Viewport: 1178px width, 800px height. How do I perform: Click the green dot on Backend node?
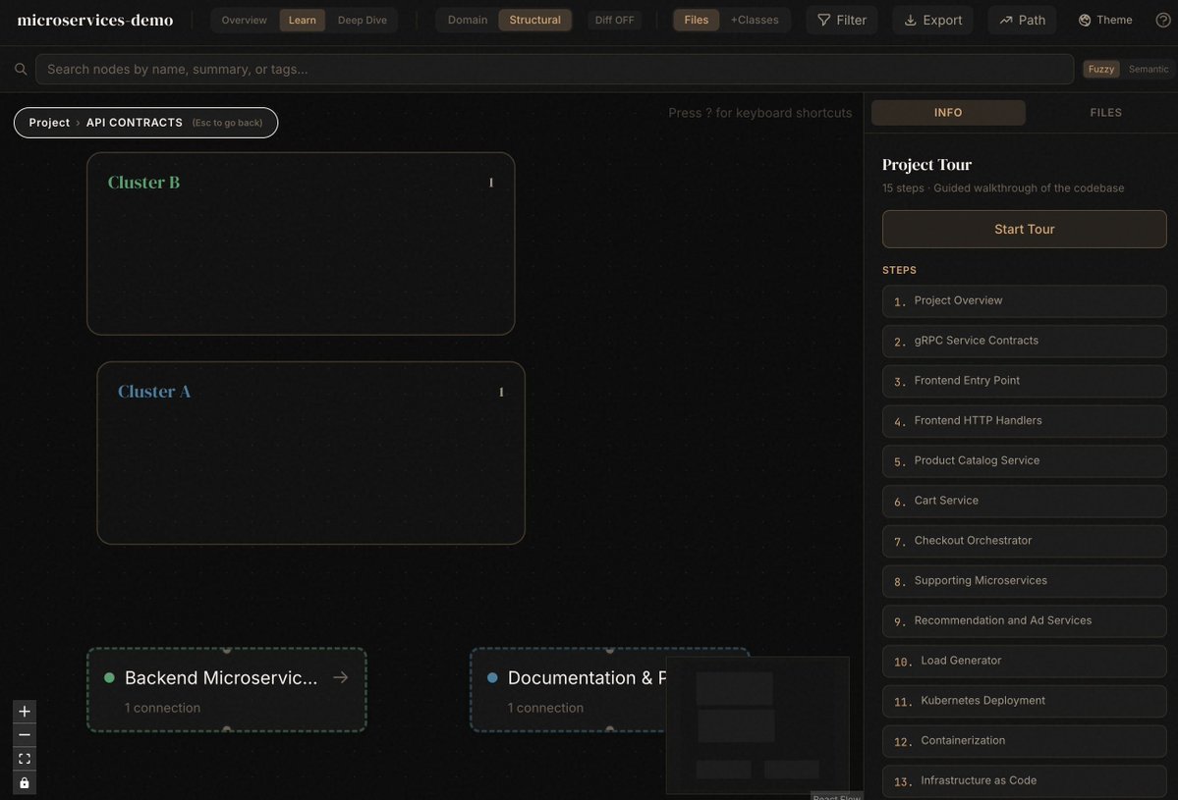tap(109, 677)
